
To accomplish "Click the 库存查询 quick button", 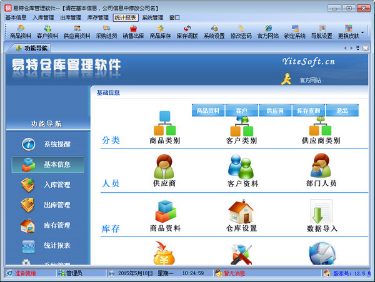I will coord(309,110).
